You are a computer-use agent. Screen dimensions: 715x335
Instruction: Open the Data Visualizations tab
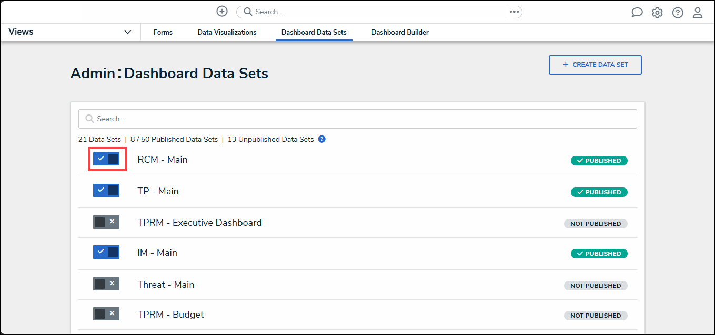(x=227, y=33)
